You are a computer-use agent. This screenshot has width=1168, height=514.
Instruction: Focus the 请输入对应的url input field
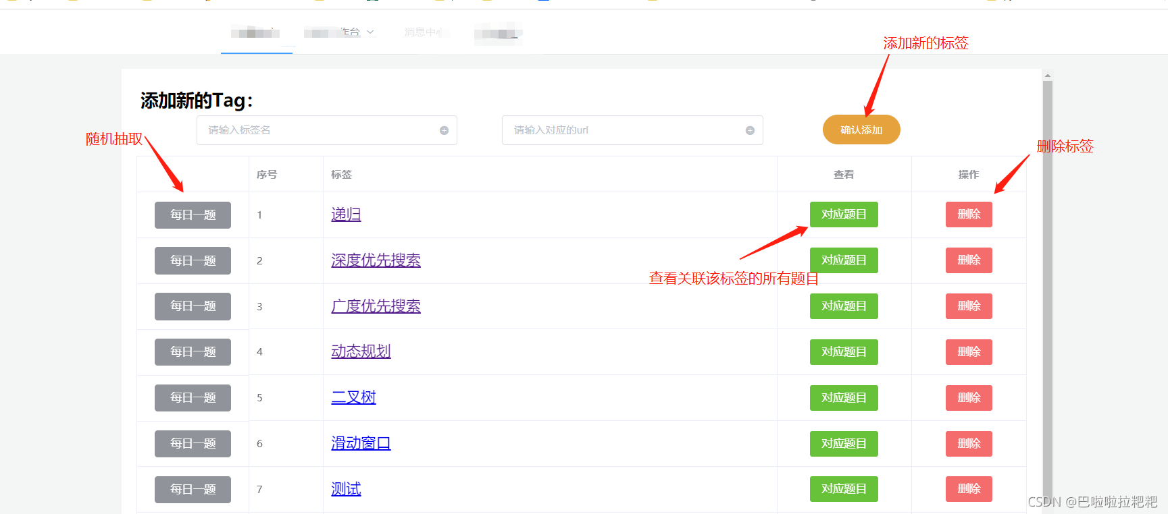tap(623, 130)
